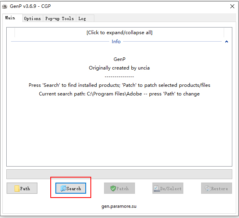Viewport: 239px width, 218px height.
Task: Click the De/Select button
Action: [168, 188]
